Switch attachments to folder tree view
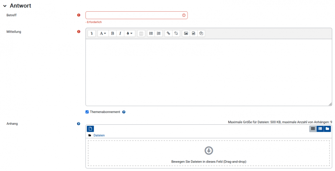The height and width of the screenshot is (171, 335). (x=327, y=129)
